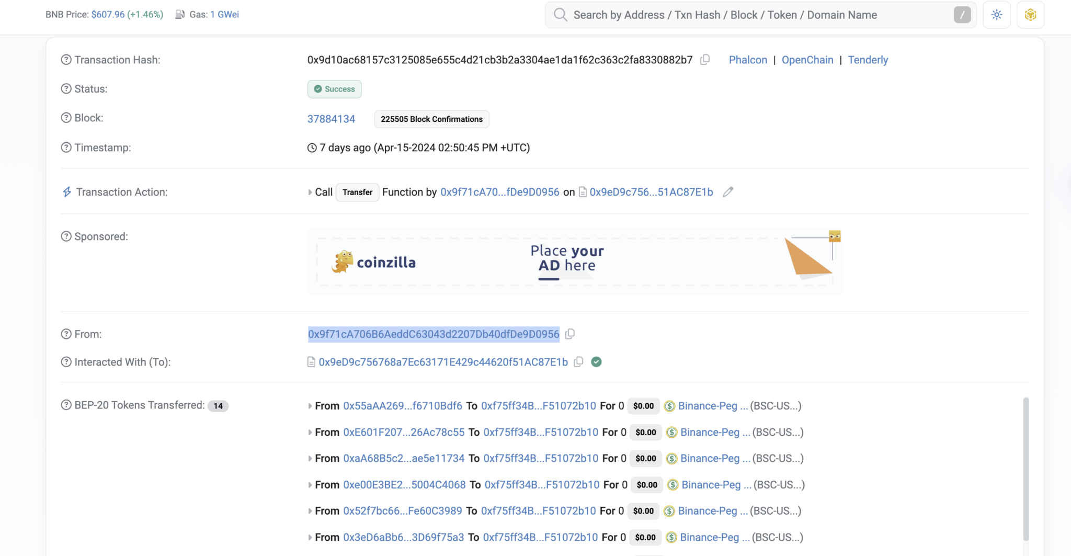Expand the first BEP-20 token transfer row
The width and height of the screenshot is (1071, 556).
coord(309,405)
